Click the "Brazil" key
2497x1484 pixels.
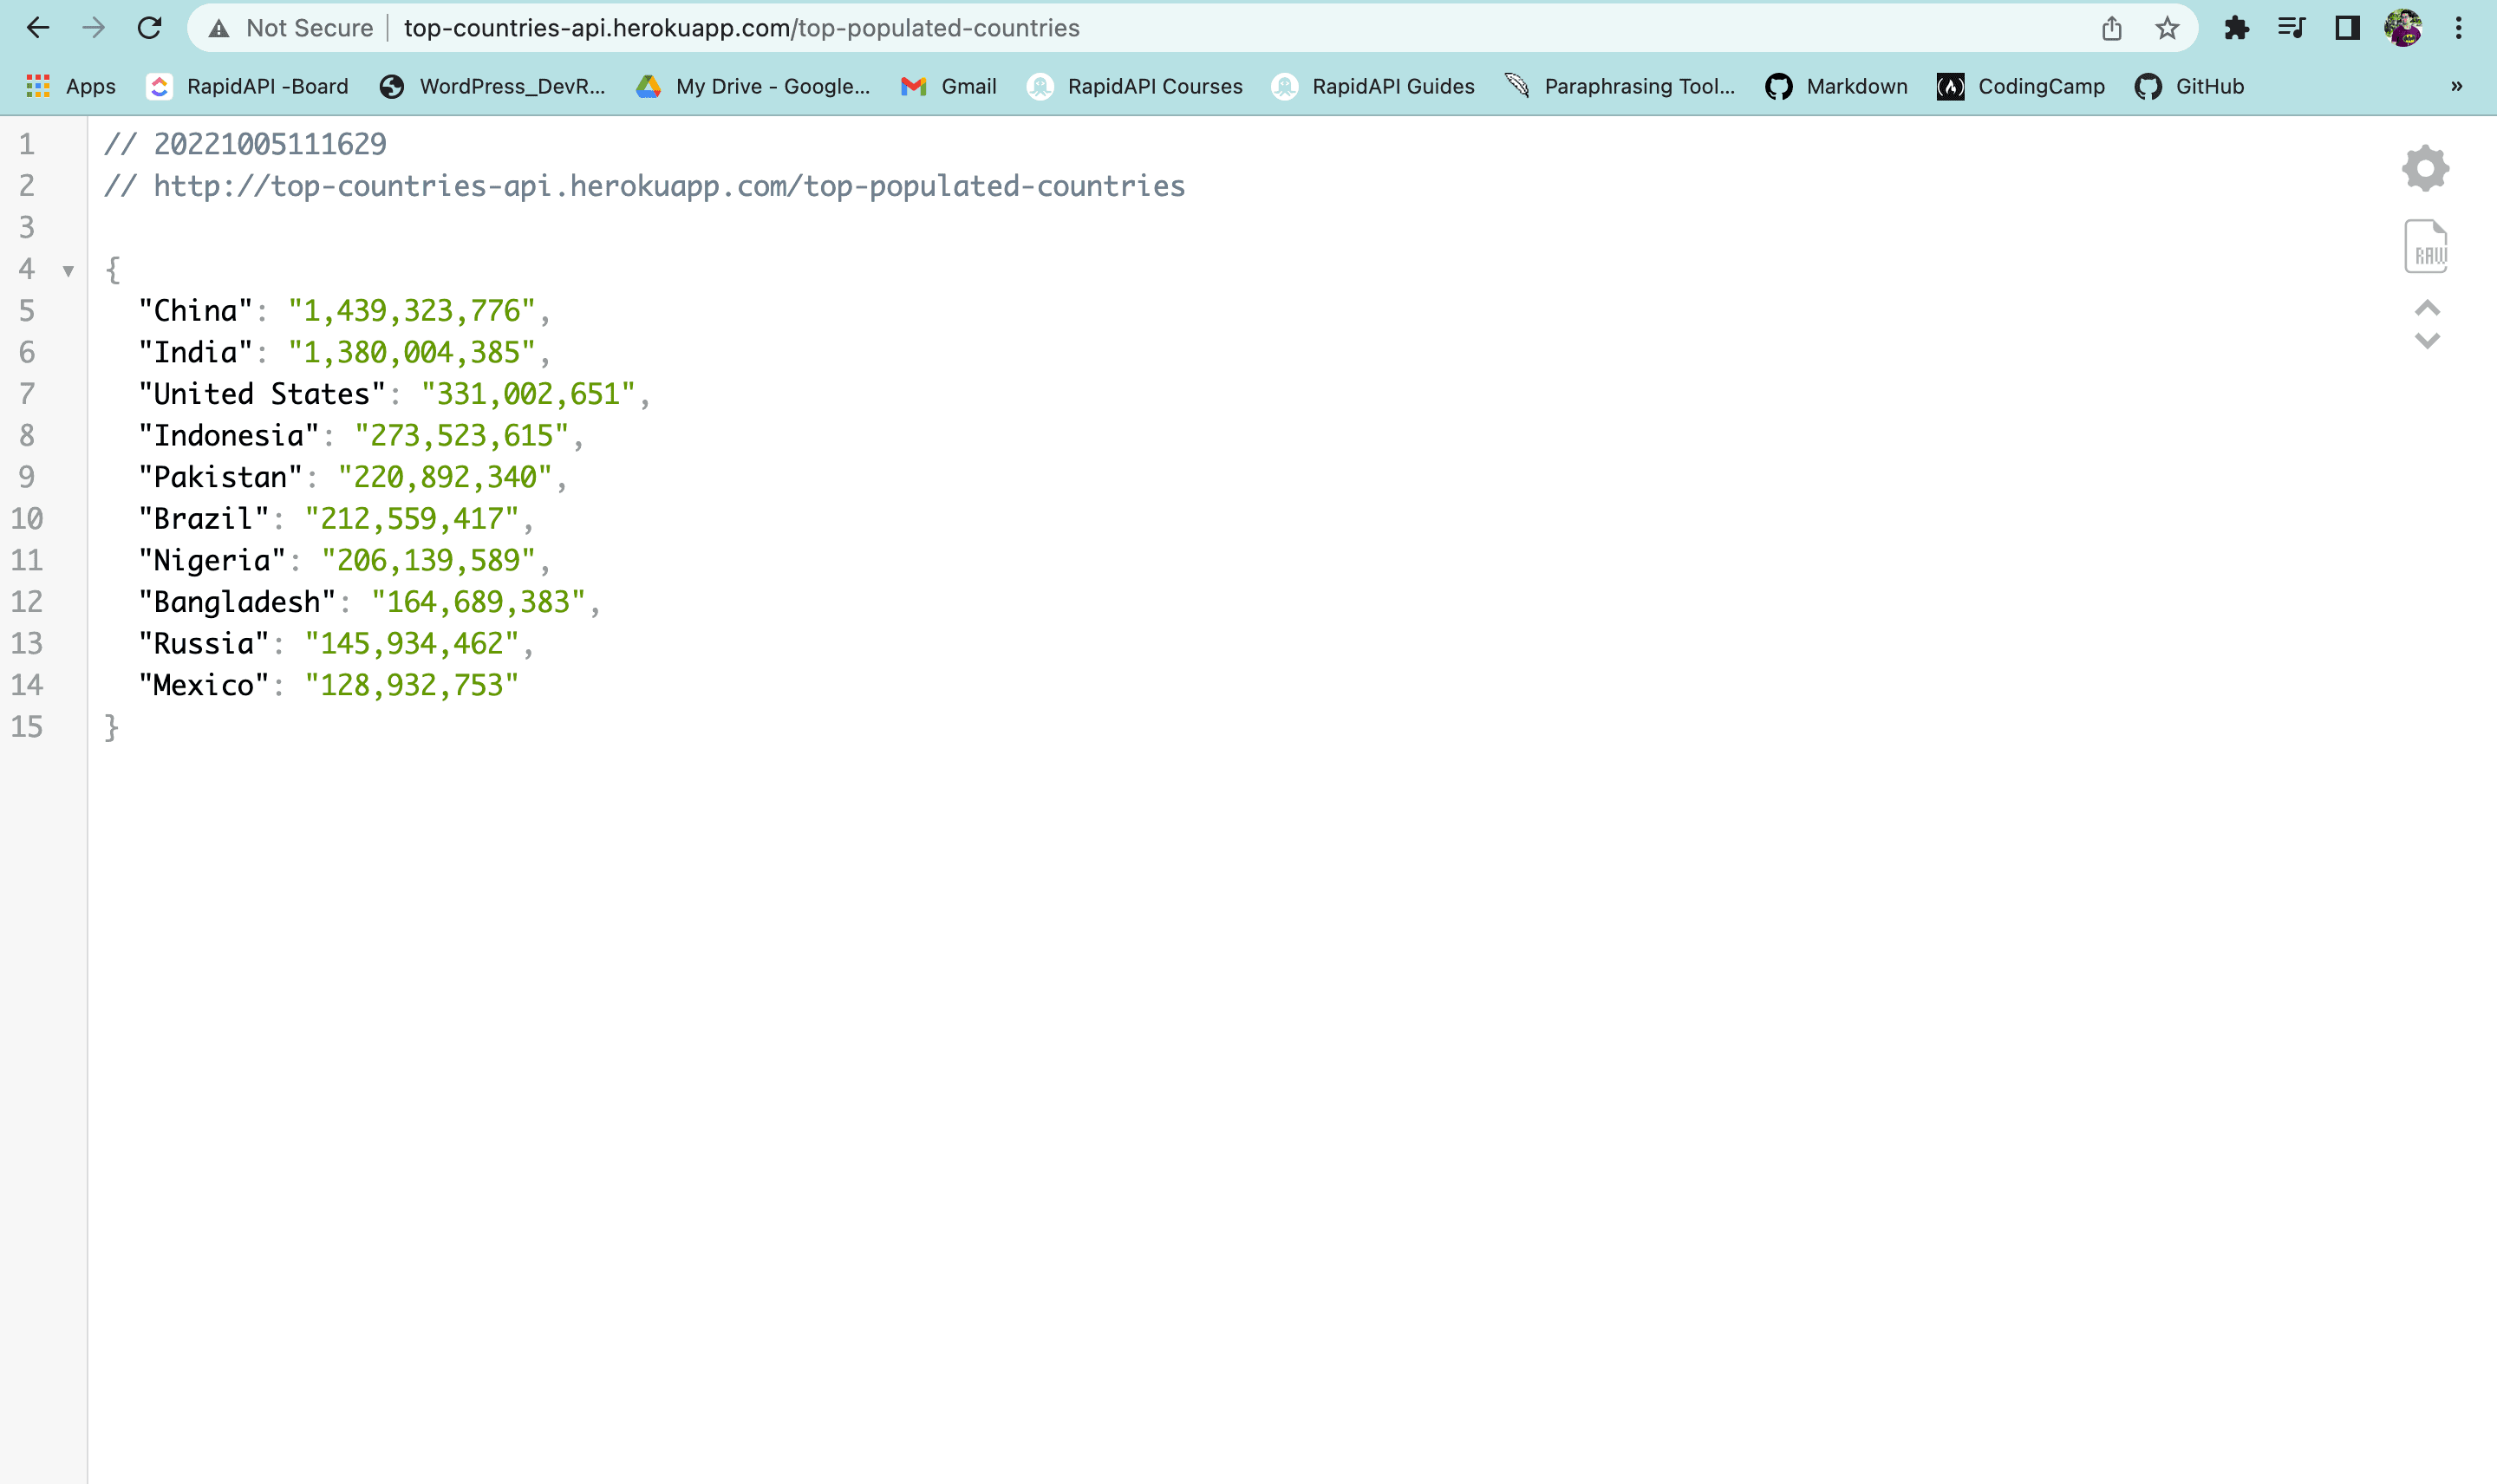click(x=204, y=519)
